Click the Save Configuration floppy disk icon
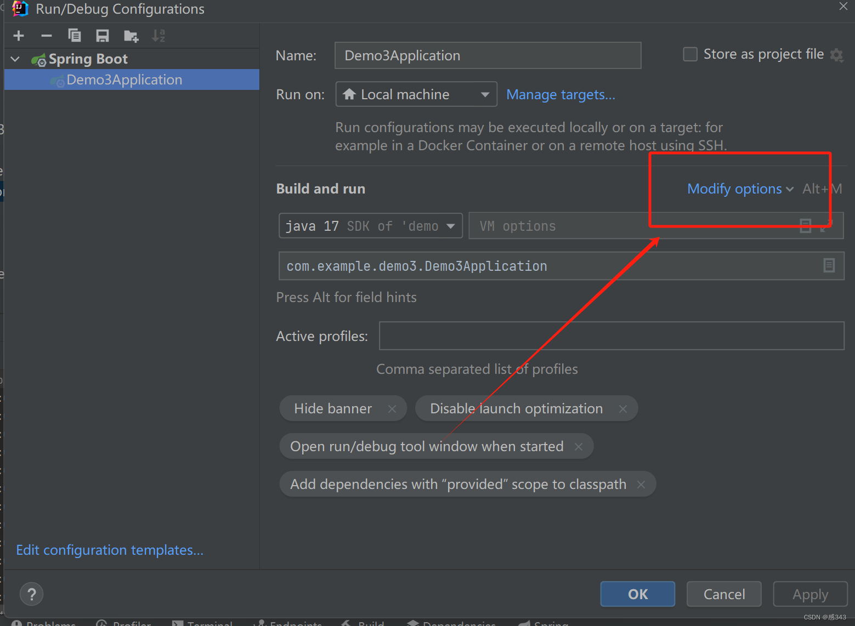855x626 pixels. [x=102, y=35]
